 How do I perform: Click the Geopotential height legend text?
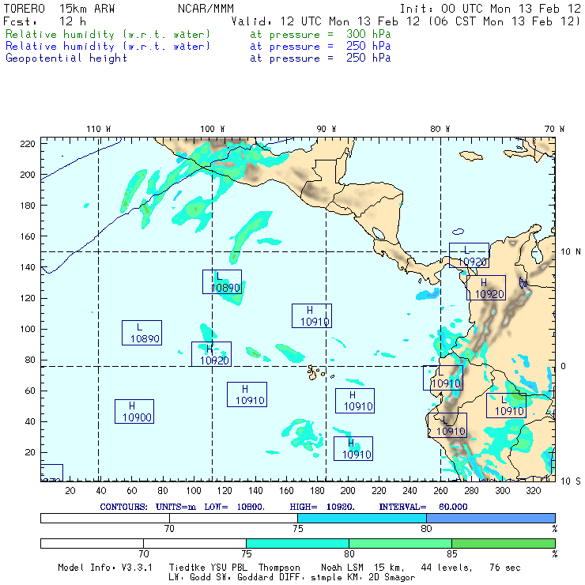click(x=66, y=58)
